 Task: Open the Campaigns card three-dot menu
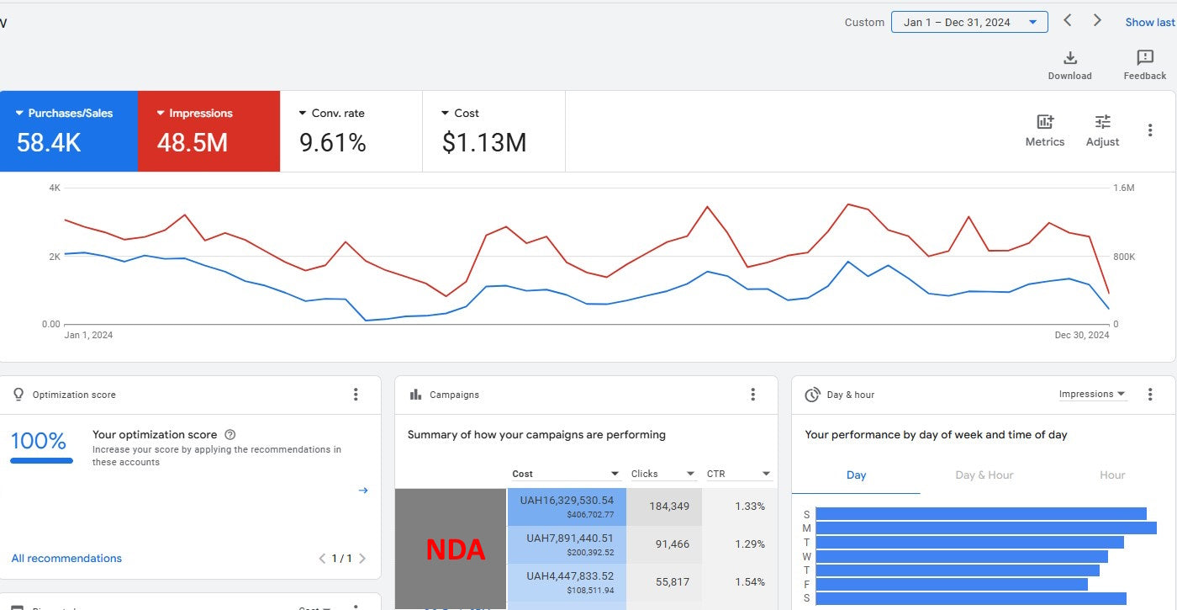pyautogui.click(x=752, y=395)
